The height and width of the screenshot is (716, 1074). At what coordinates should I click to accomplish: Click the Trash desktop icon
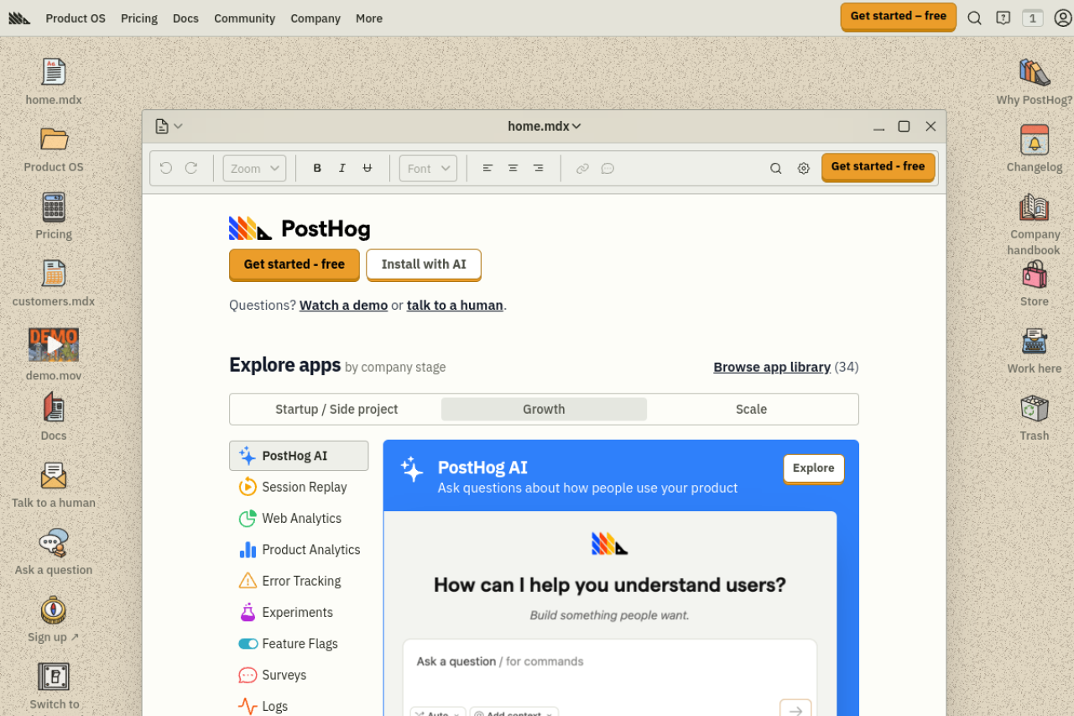(x=1034, y=409)
